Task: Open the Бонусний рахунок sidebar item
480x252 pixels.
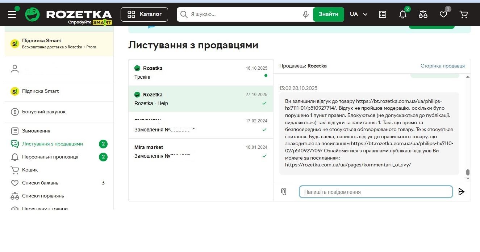Action: point(43,112)
